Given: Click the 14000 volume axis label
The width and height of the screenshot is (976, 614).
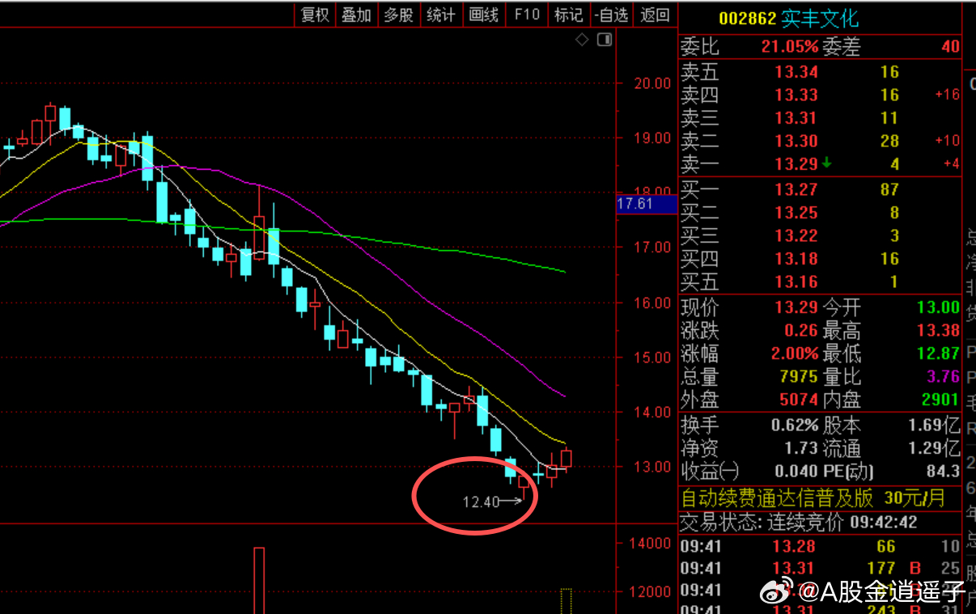Looking at the screenshot, I should coord(651,544).
